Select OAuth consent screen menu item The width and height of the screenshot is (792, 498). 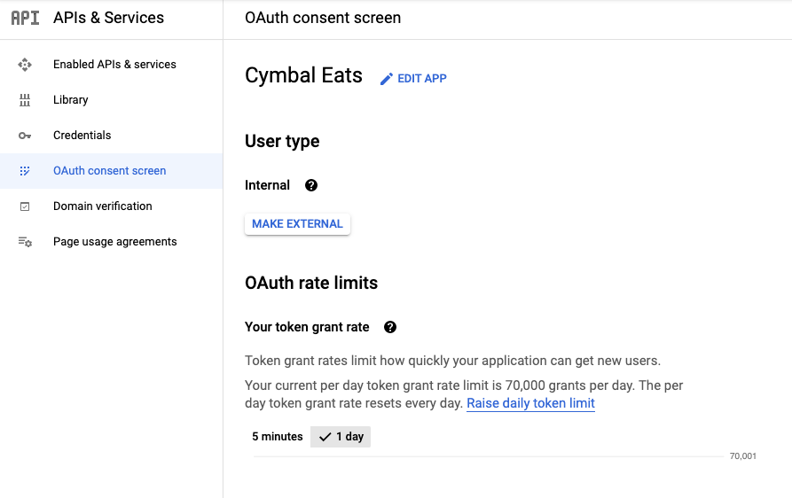pyautogui.click(x=110, y=171)
